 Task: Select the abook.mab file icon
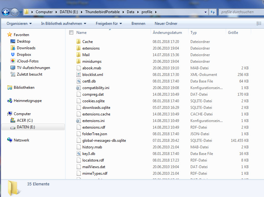pyautogui.click(x=79, y=68)
